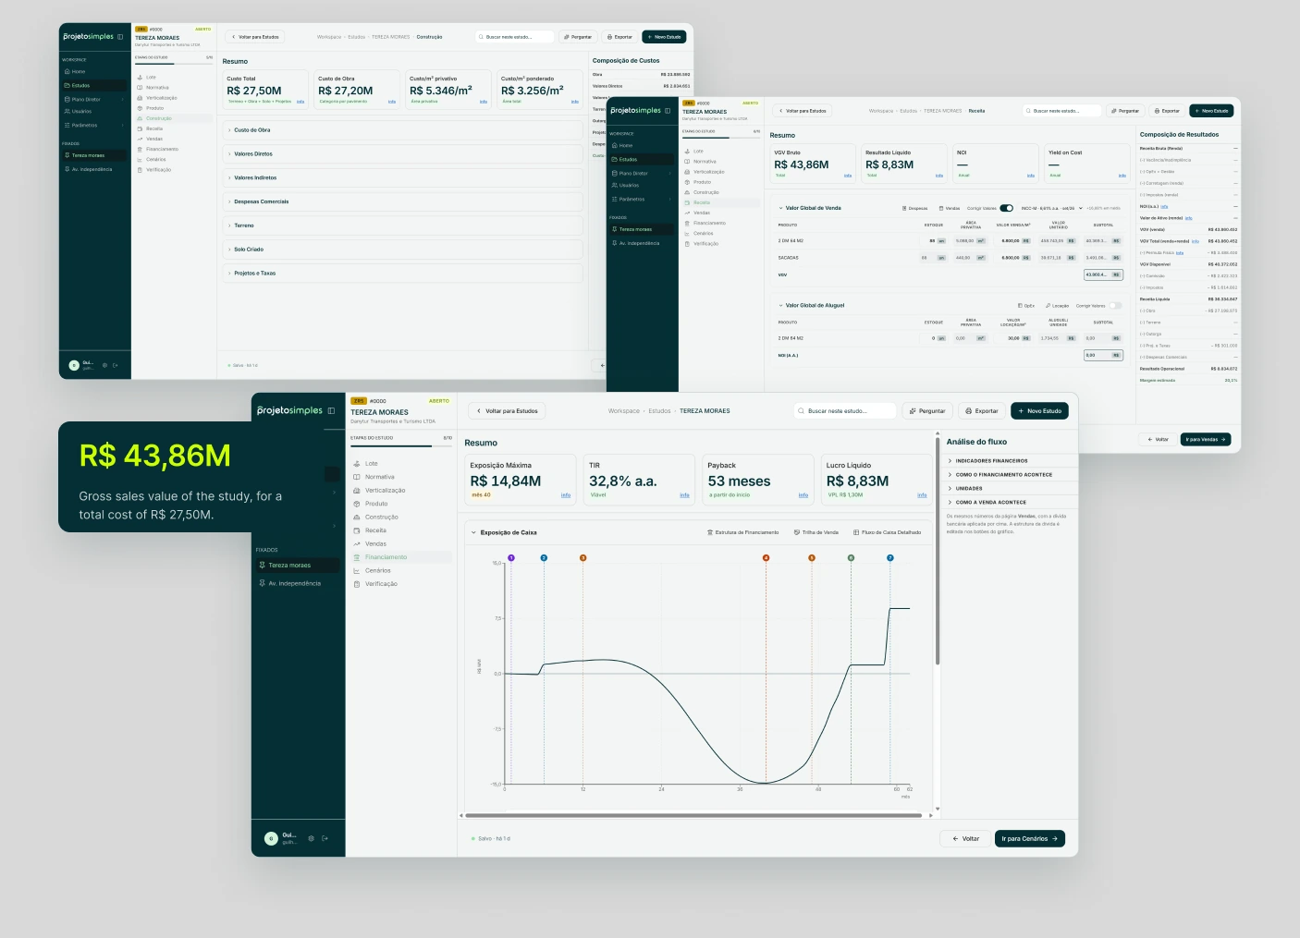
Task: Click timeline marker 1 on the Exposição de Caixa chart
Action: click(511, 558)
